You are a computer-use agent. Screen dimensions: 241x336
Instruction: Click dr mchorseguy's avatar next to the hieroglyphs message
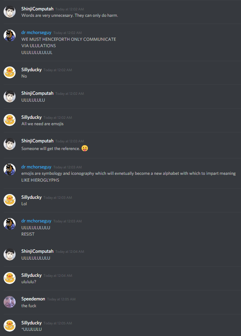point(10,170)
